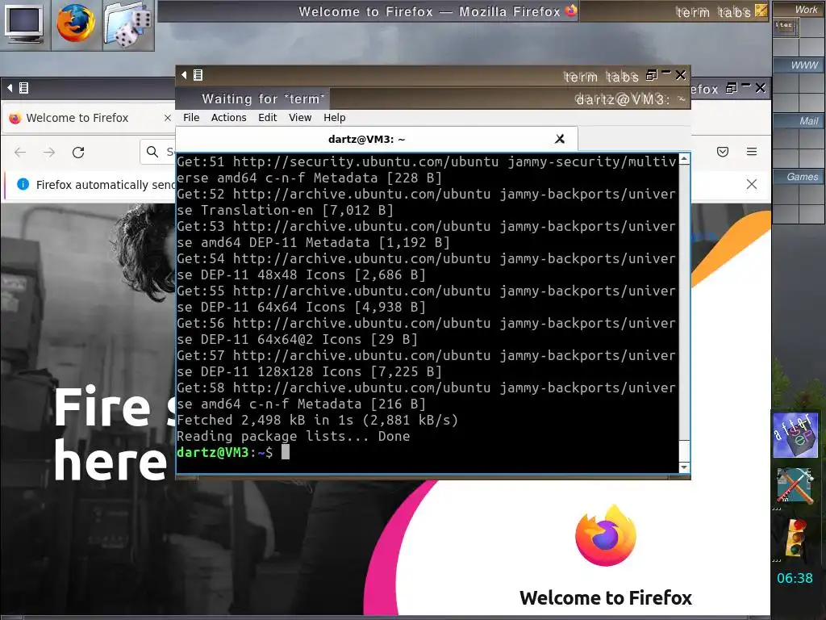Viewport: 826px width, 620px height.
Task: Click the Firefox address search field
Action: pyautogui.click(x=158, y=152)
